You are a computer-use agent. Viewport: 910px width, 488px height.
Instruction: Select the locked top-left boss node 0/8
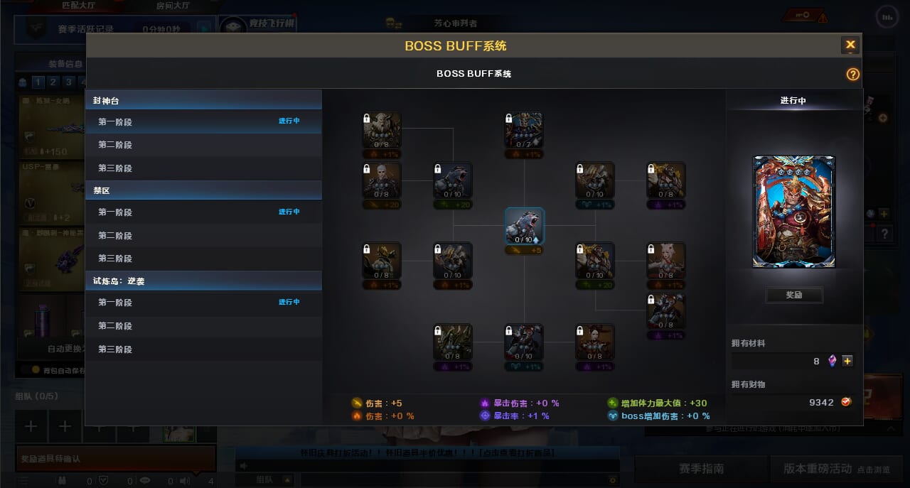tap(382, 130)
